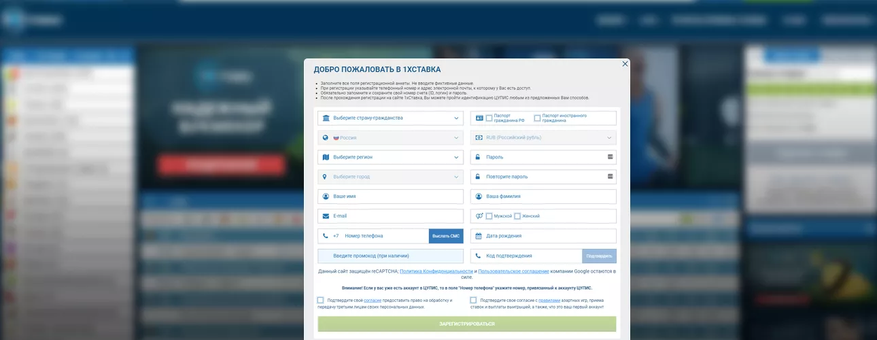Viewport: 877px width, 340px height.
Task: Close the registration dialog with the X
Action: click(x=625, y=64)
